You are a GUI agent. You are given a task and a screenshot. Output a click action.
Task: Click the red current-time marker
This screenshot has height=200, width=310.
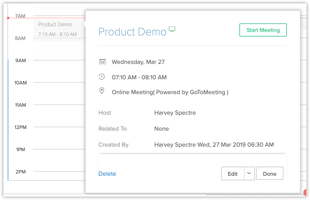point(8,18)
